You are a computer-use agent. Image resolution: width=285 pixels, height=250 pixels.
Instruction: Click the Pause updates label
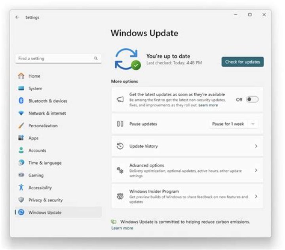(x=143, y=124)
